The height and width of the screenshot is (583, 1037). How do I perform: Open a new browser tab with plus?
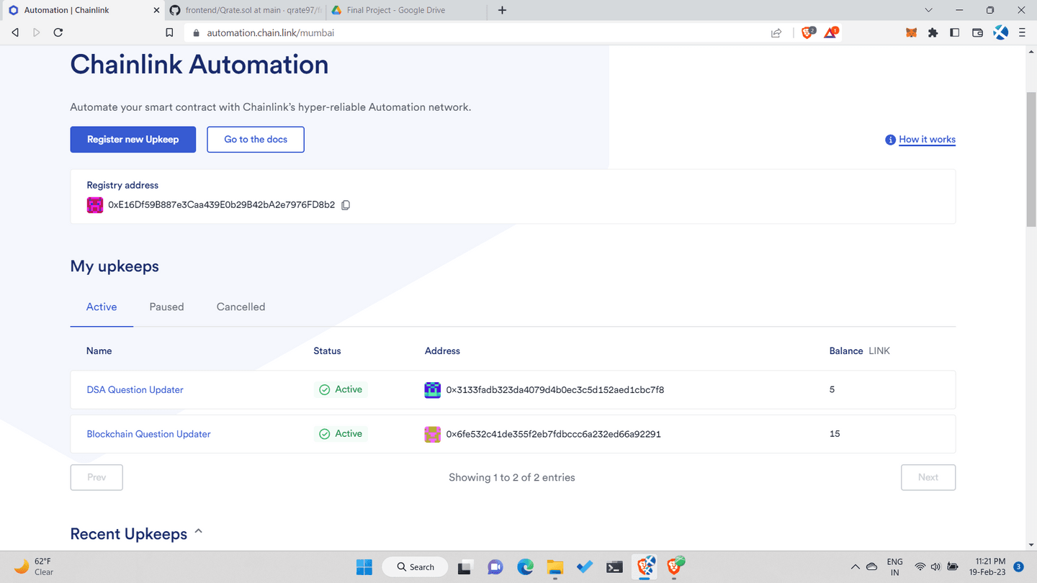[x=502, y=10]
